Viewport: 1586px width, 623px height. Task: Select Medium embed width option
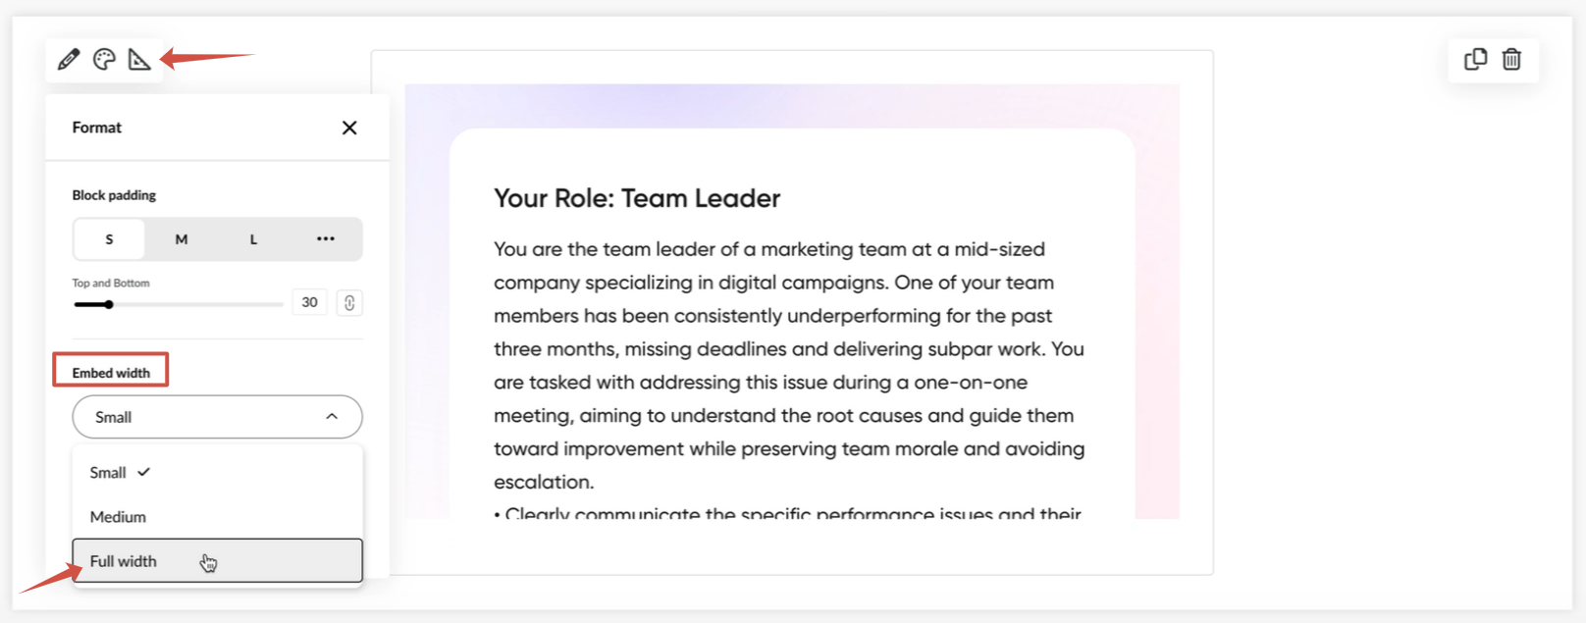point(118,517)
